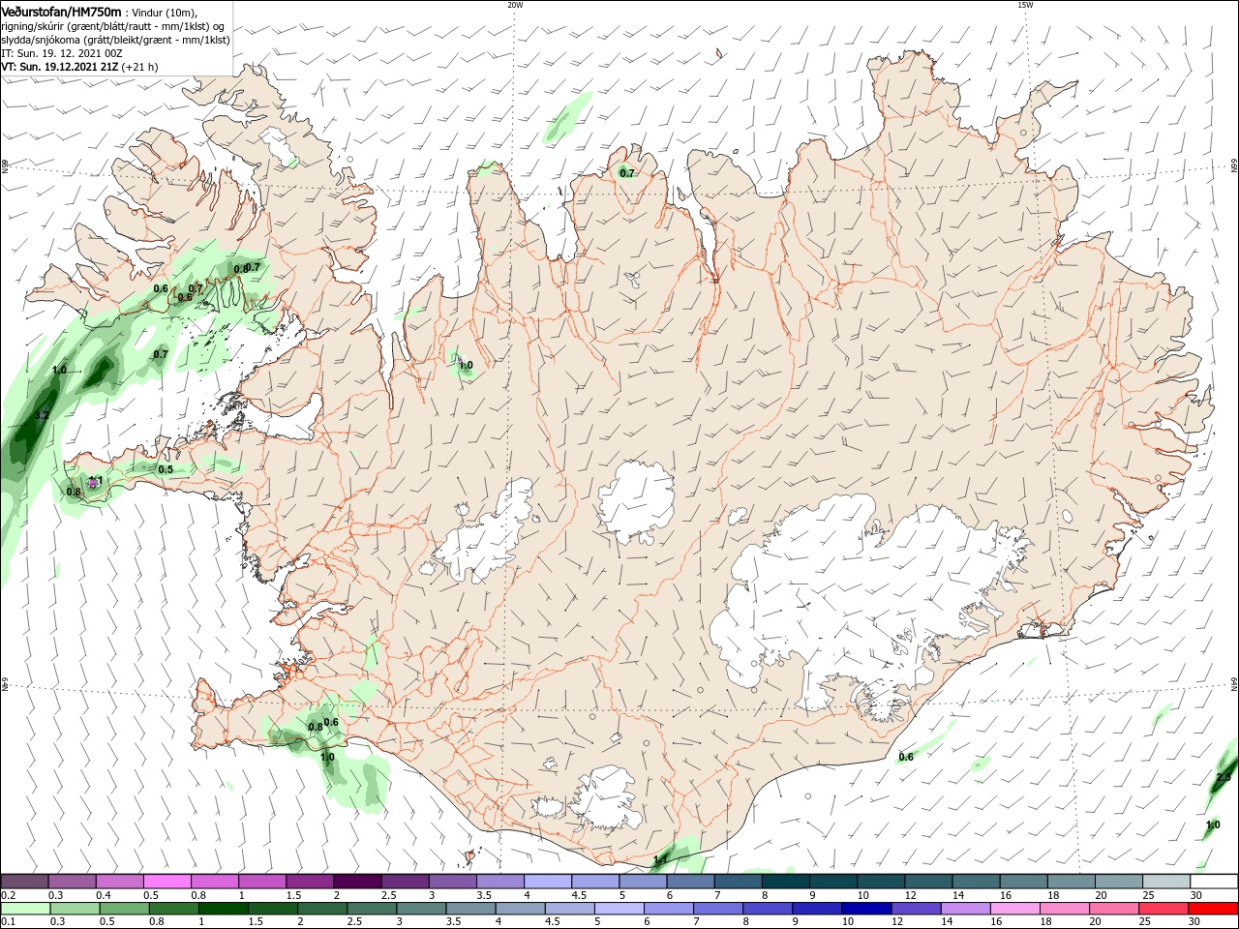Click the 3.2 precipitation value on the map
The width and height of the screenshot is (1239, 929).
point(41,415)
